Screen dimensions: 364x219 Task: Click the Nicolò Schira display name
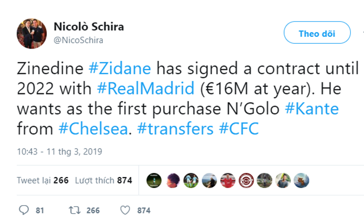point(88,27)
